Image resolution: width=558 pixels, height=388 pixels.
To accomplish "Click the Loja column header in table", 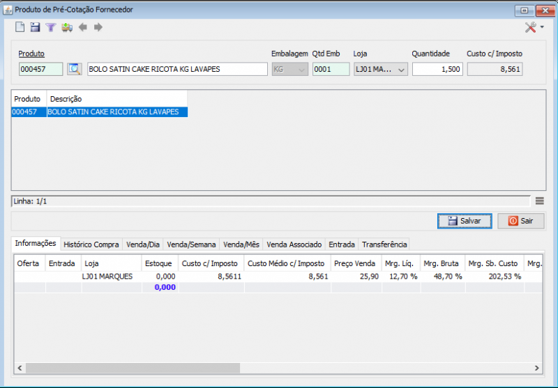I will 112,263.
